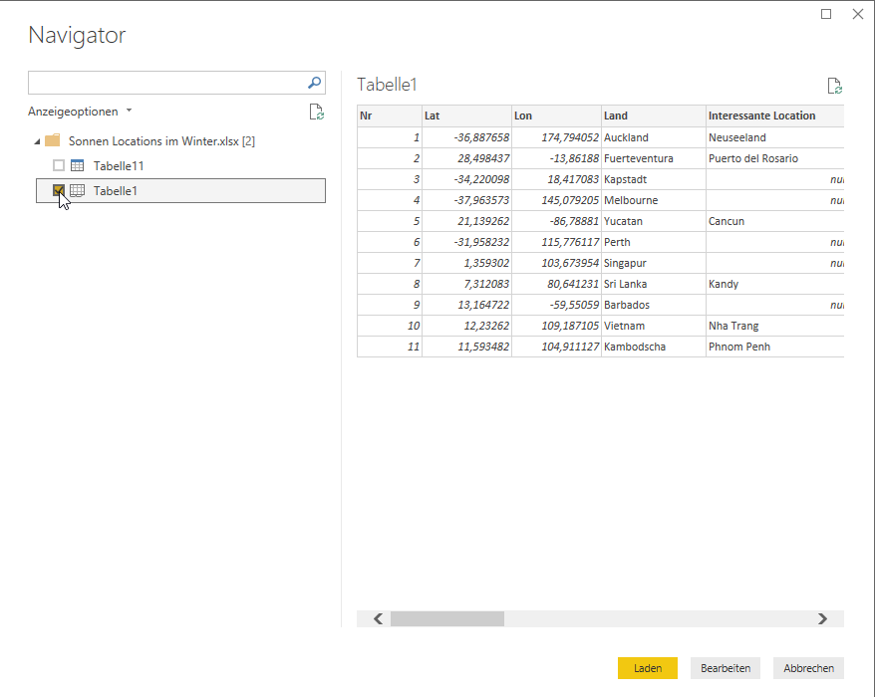Uncheck the Tabelle1 checkbox
Image resolution: width=875 pixels, height=697 pixels.
coord(59,191)
